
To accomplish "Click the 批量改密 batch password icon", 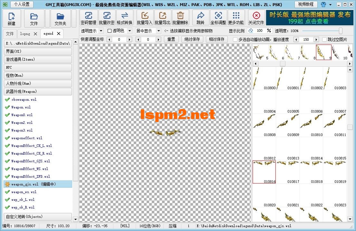I will tap(107, 18).
